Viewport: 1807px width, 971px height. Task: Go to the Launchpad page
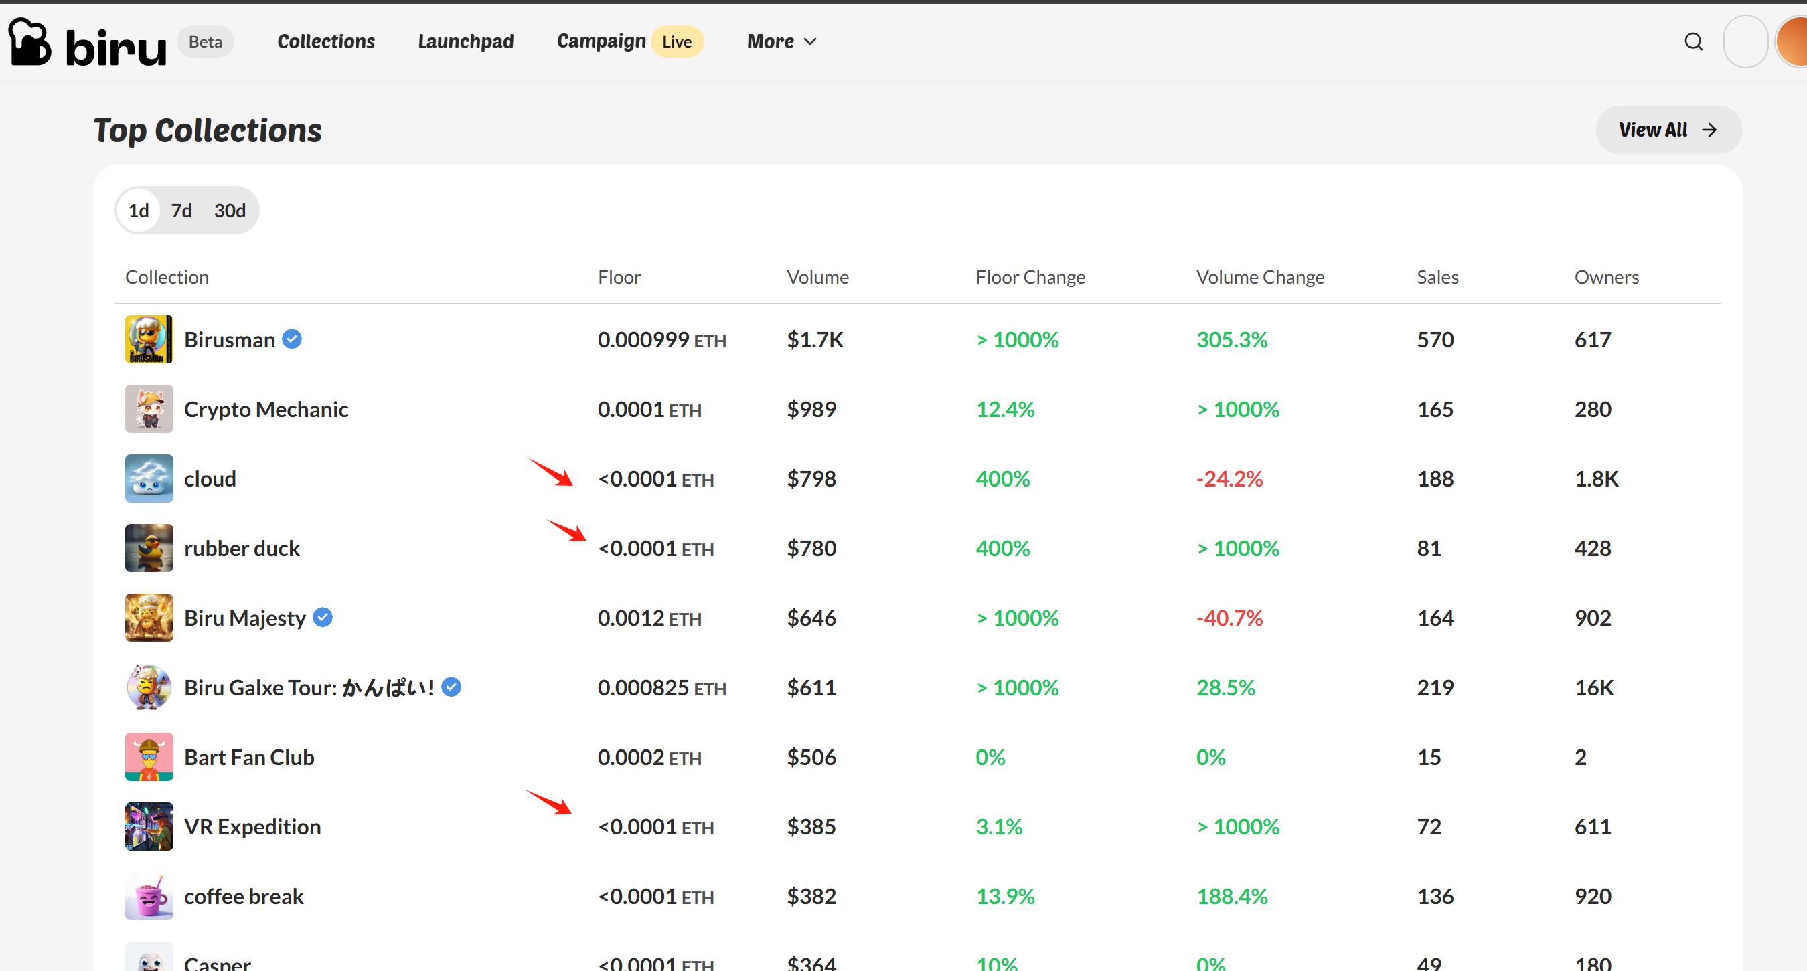point(465,42)
